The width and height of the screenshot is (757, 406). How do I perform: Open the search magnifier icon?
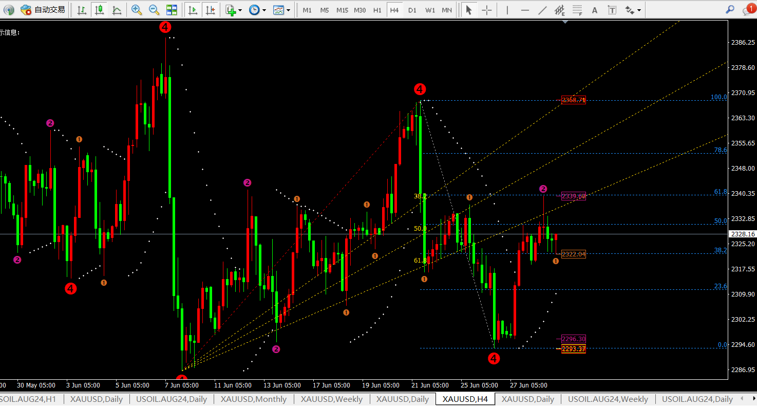(x=729, y=10)
